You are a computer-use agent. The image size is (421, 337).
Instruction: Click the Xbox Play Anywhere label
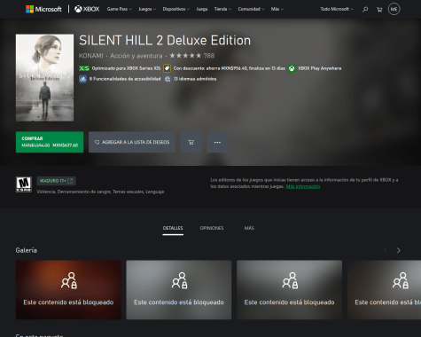[x=320, y=68]
